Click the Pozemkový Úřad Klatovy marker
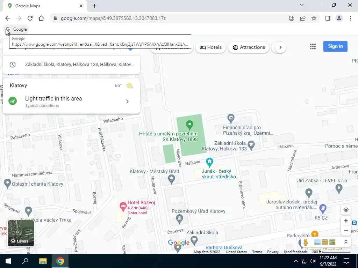 coord(179,219)
